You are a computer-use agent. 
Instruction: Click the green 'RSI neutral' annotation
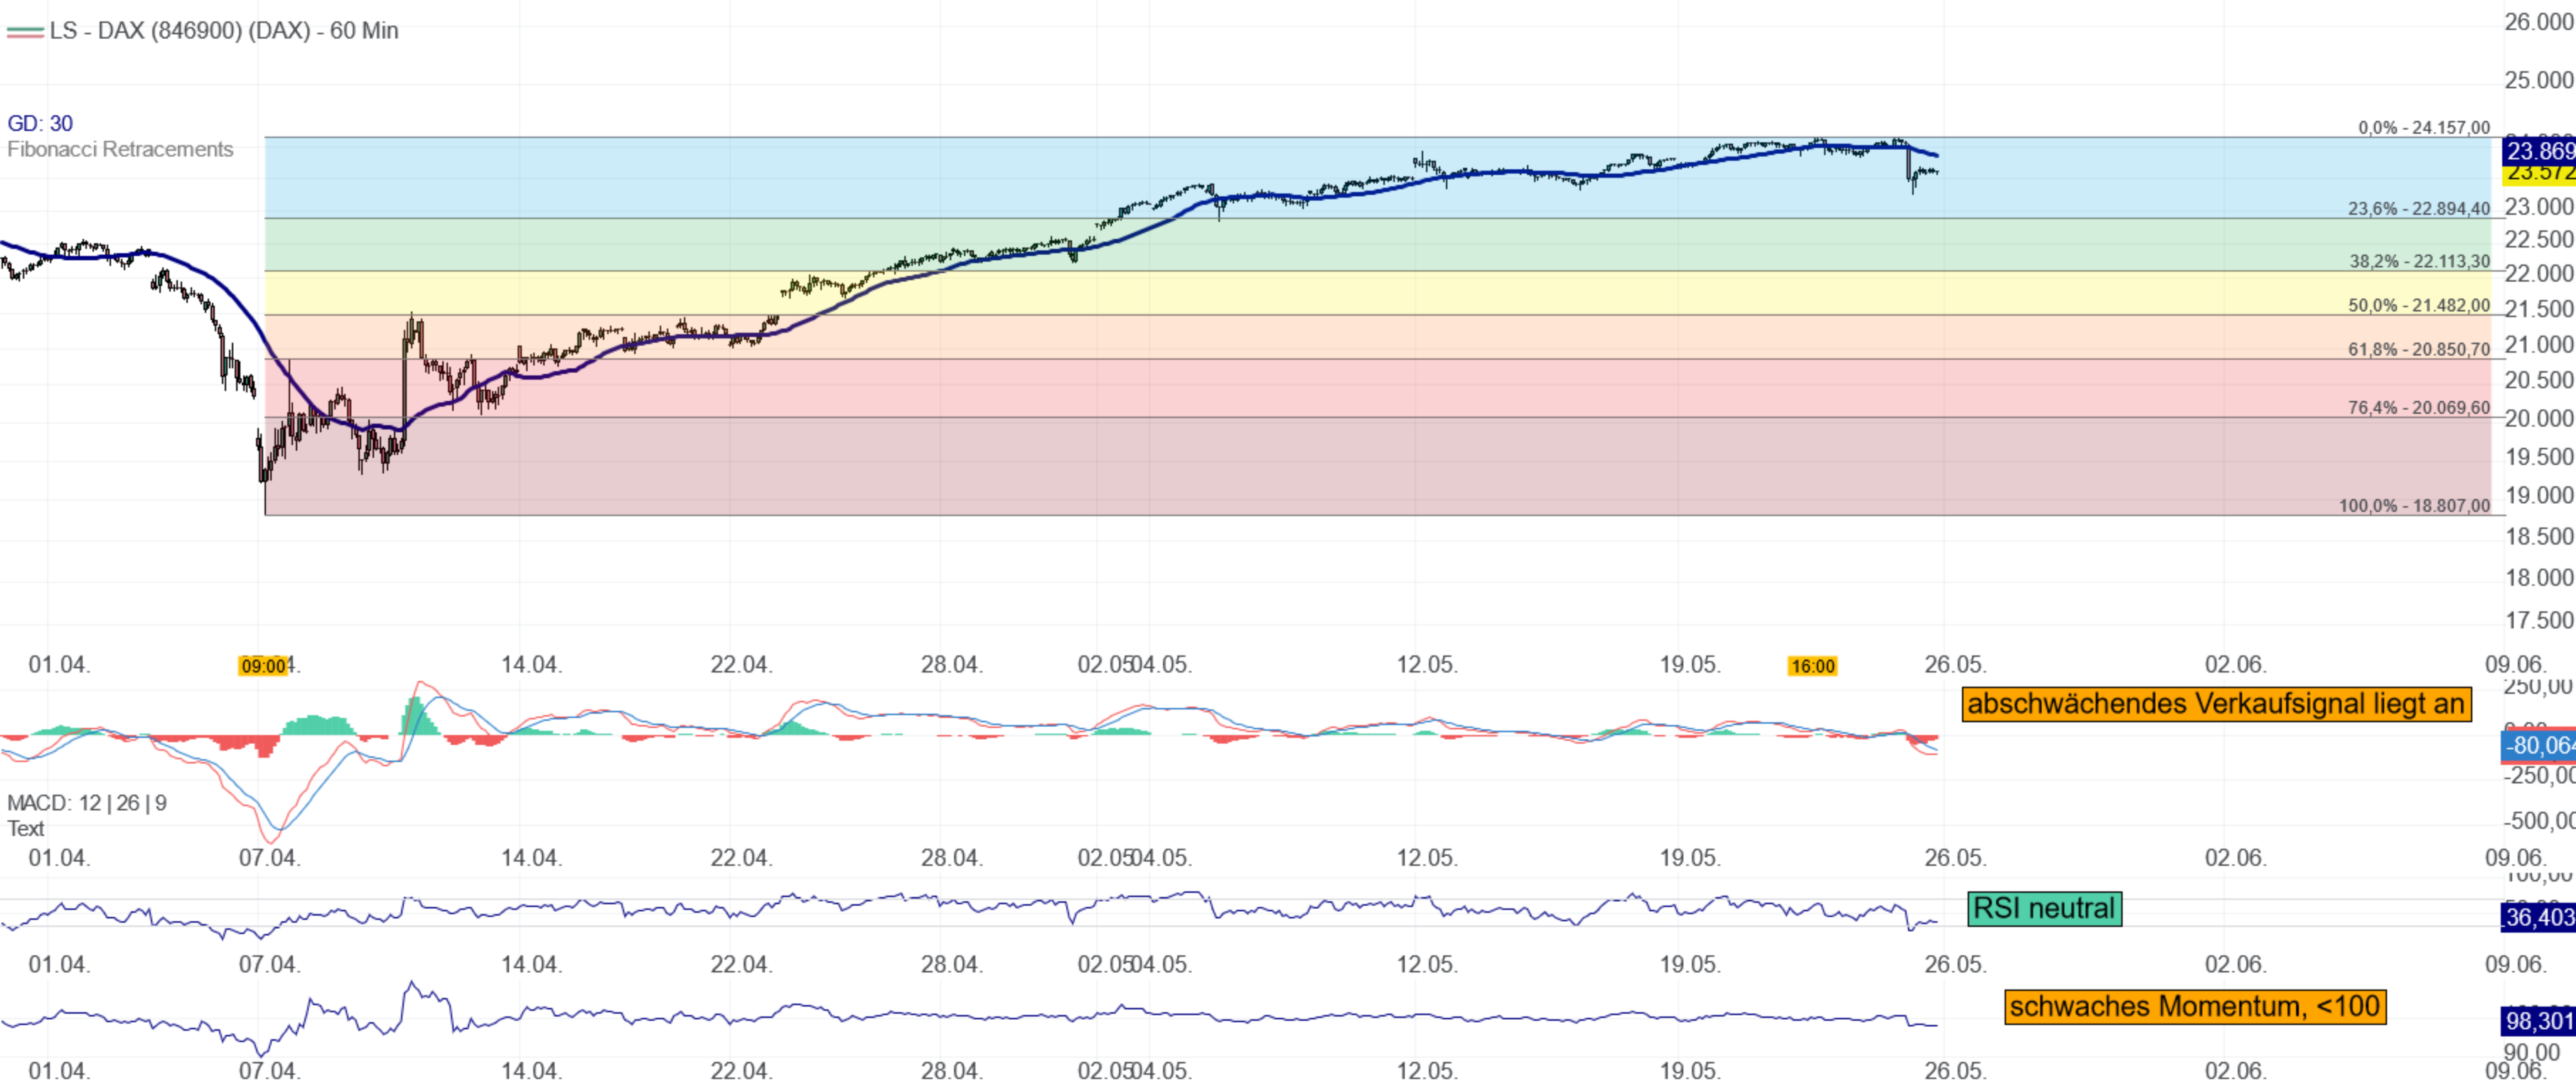(2044, 908)
